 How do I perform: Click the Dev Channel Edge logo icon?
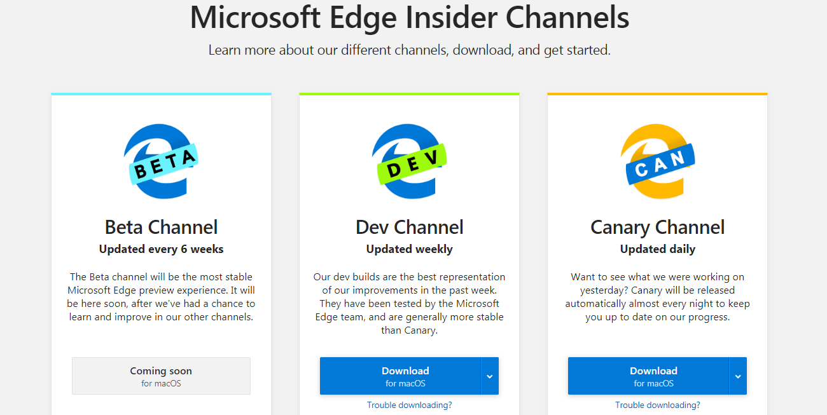point(409,161)
